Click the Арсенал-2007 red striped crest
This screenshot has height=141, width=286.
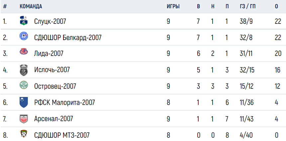tap(24, 119)
